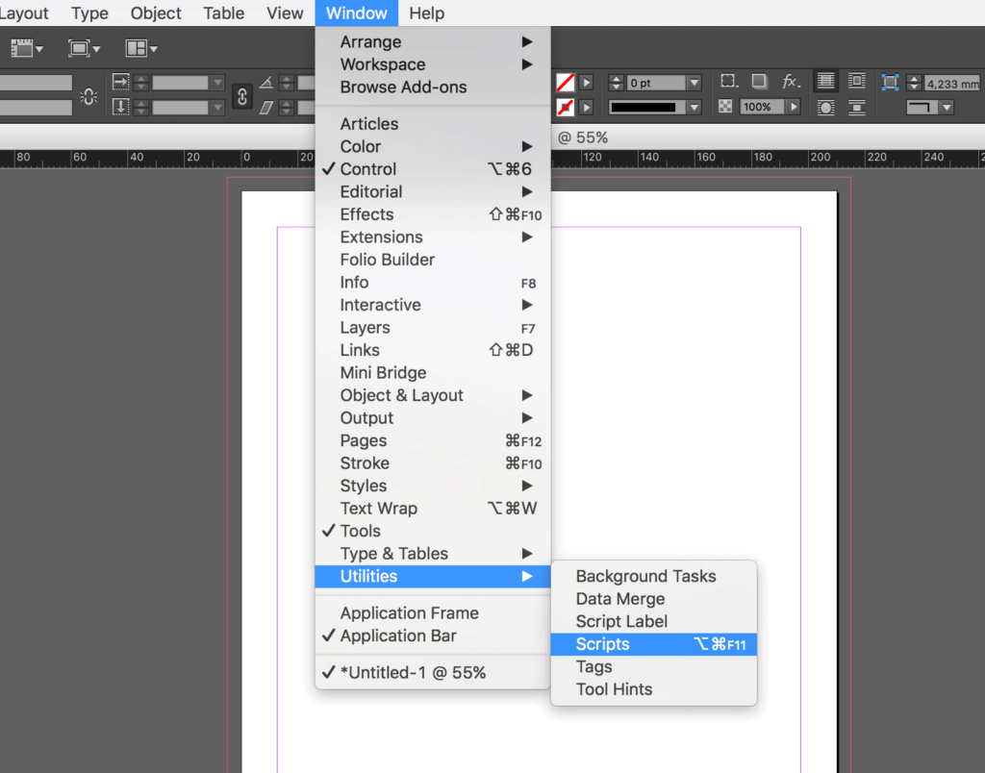
Task: Open the arrange documents icon
Action: pos(138,48)
